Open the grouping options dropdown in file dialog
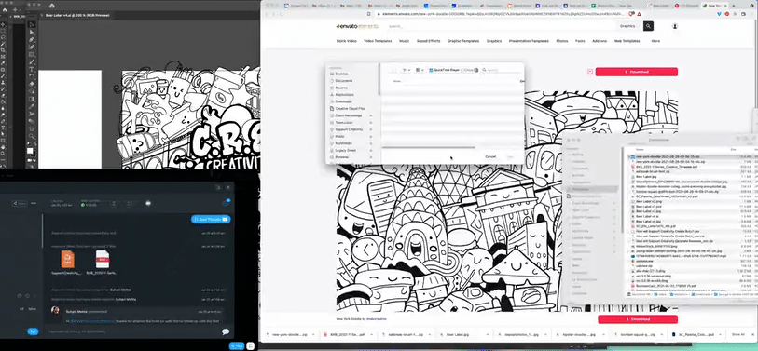758x351 pixels. pyautogui.click(x=420, y=70)
